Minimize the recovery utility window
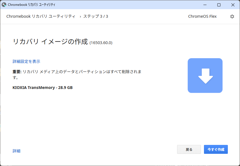 (205, 5)
